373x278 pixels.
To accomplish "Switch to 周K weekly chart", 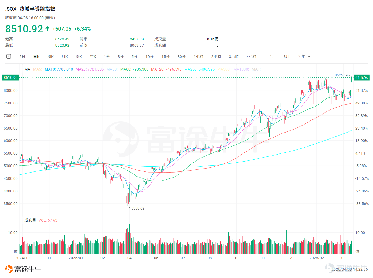I will pyautogui.click(x=50, y=57).
